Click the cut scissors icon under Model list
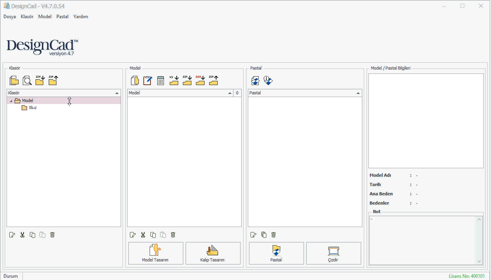Viewport: 491px width, 280px height. coord(143,235)
